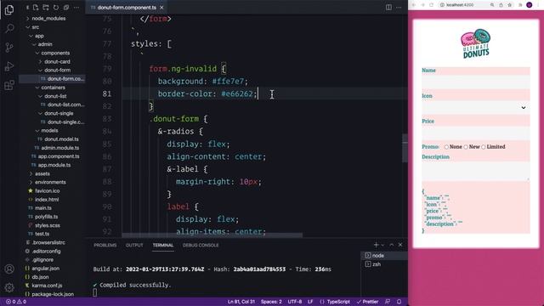The width and height of the screenshot is (544, 306).
Task: Click the editor vertical scrollbar thumb
Action: click(405, 148)
